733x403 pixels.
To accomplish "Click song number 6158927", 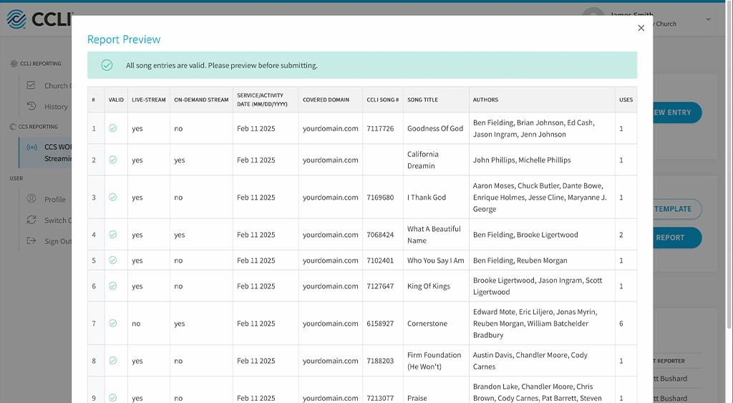I will point(380,324).
